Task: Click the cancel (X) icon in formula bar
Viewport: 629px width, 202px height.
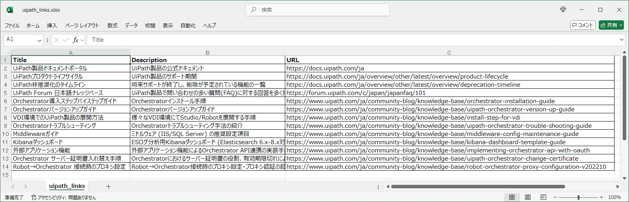Action: pyautogui.click(x=57, y=40)
